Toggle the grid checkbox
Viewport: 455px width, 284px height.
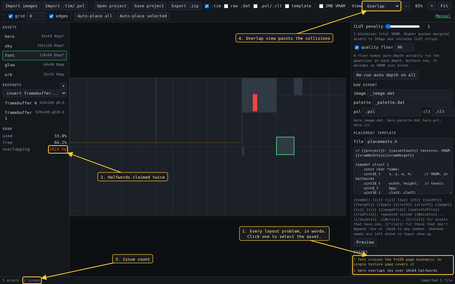(10, 16)
